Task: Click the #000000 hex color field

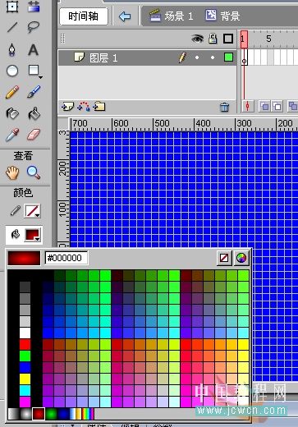Action: [x=66, y=258]
